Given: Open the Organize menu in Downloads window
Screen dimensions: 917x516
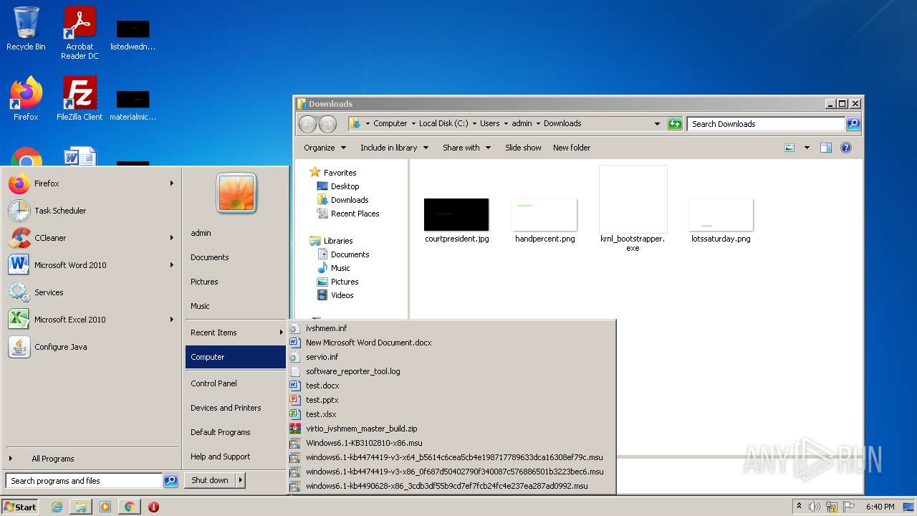Looking at the screenshot, I should [x=325, y=148].
